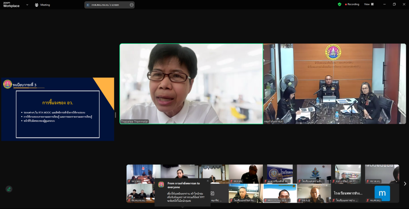Screen dimensions: 409x209
Task: Select the shared "'s screen" label
Action: [x=105, y=5]
